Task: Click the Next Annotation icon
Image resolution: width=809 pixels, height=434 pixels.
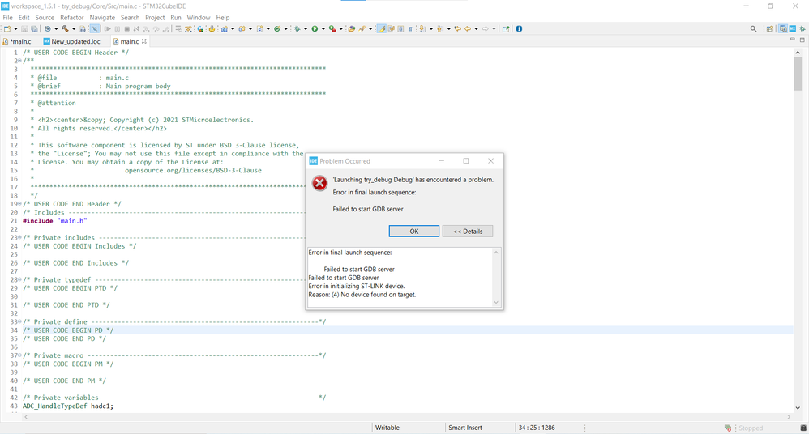Action: (x=422, y=29)
